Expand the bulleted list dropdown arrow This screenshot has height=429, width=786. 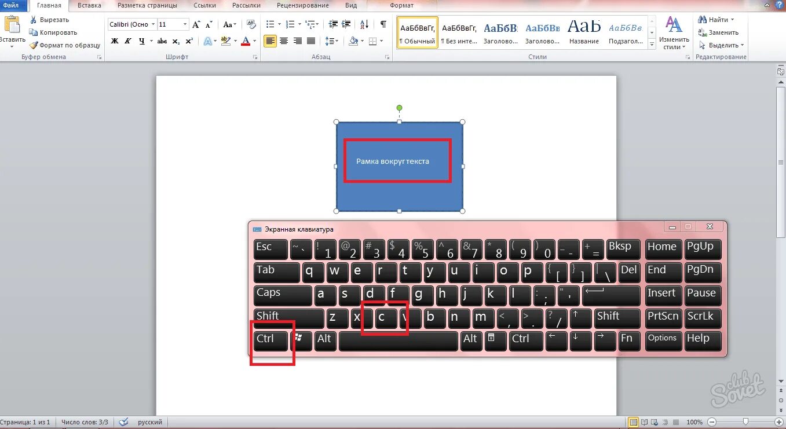coord(280,24)
